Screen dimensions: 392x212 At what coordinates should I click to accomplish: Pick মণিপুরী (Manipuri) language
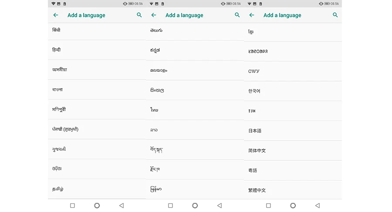[x=97, y=109]
